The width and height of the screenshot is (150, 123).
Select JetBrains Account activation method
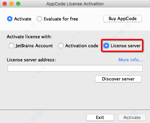(11, 46)
